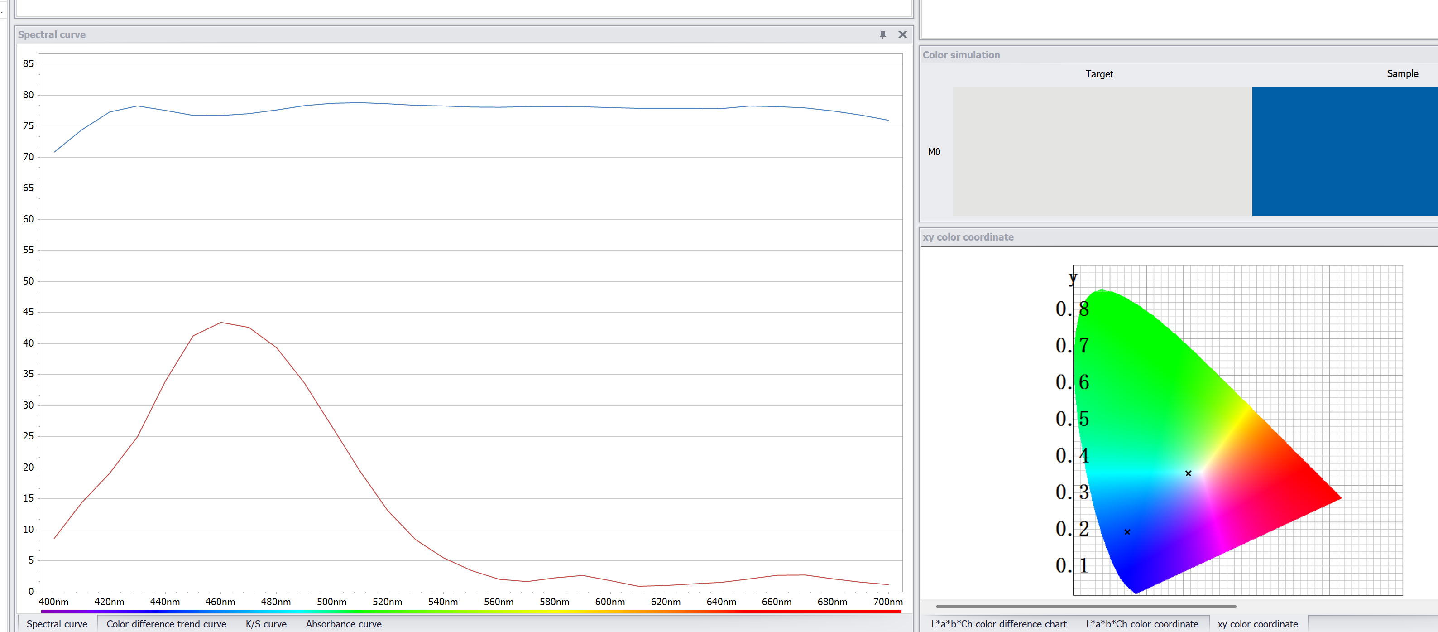Pin the Spectral curve panel
This screenshot has width=1438, height=632.
(x=882, y=34)
